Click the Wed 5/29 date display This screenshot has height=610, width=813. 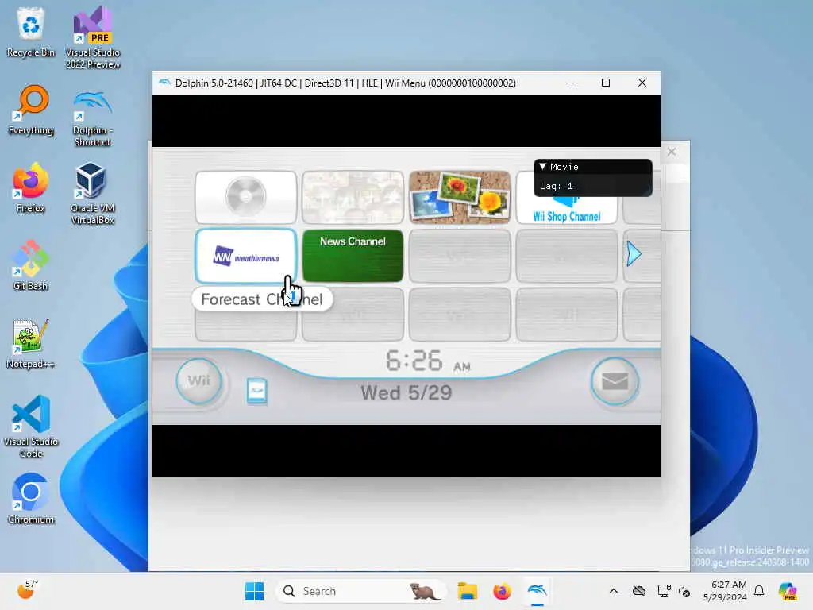click(406, 392)
